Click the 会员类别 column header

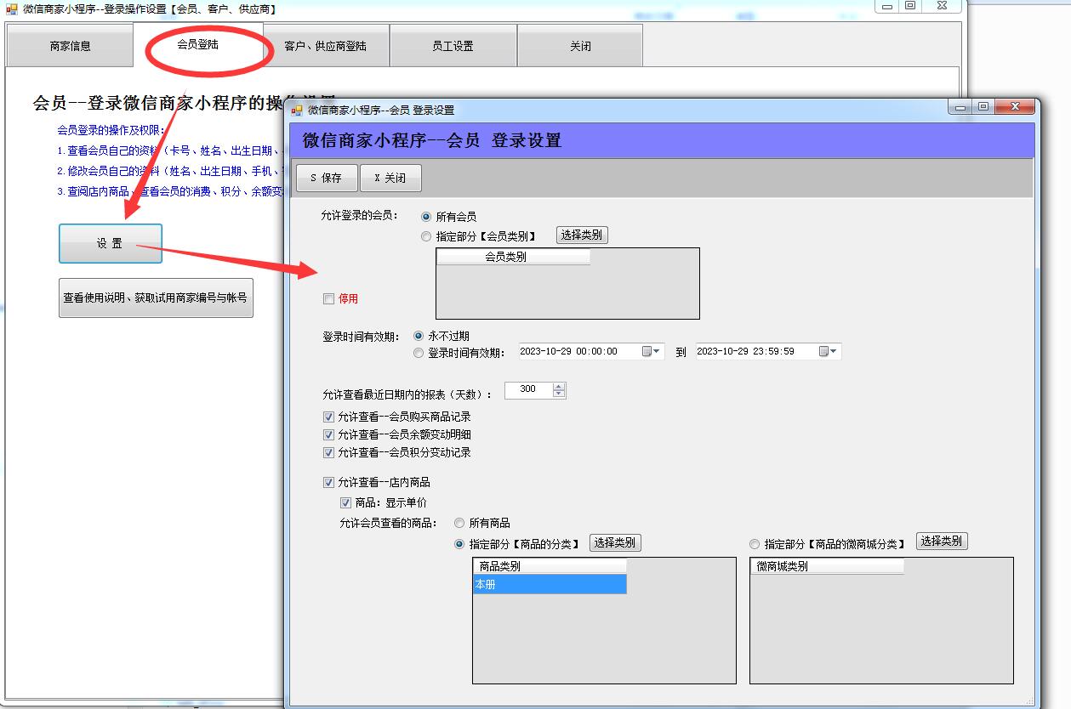tap(513, 257)
